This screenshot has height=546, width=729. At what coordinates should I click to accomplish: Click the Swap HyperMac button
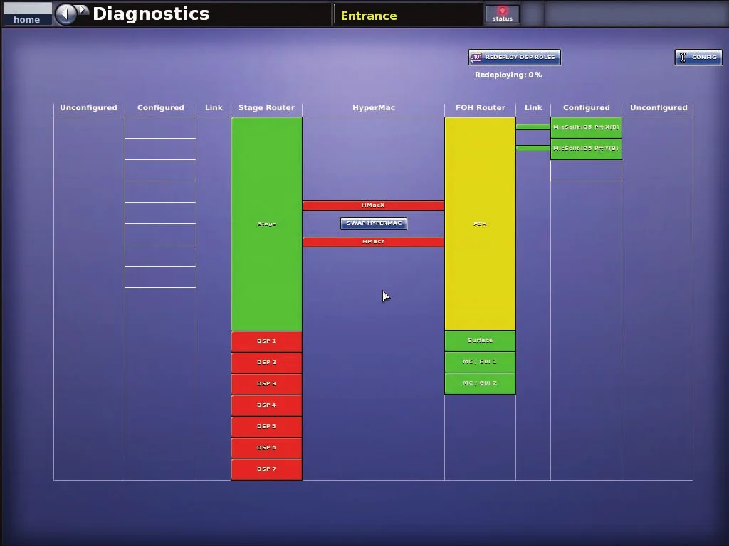pyautogui.click(x=373, y=223)
